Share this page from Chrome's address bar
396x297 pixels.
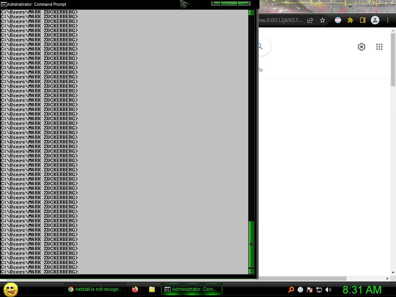point(310,20)
